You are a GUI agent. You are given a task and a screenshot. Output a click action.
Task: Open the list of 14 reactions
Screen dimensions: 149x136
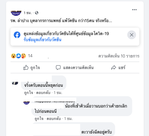pos(30,56)
